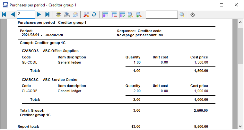Screen dimensions: 244x130
Task: Click the Report total 9,500.00 value
Action: (x=201, y=126)
